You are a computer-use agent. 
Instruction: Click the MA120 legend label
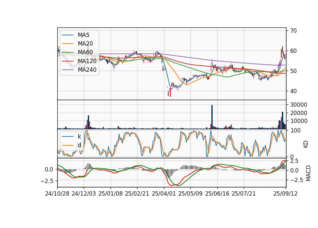[x=87, y=61]
